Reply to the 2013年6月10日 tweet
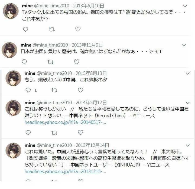The image size is (195, 189). click(x=26, y=29)
